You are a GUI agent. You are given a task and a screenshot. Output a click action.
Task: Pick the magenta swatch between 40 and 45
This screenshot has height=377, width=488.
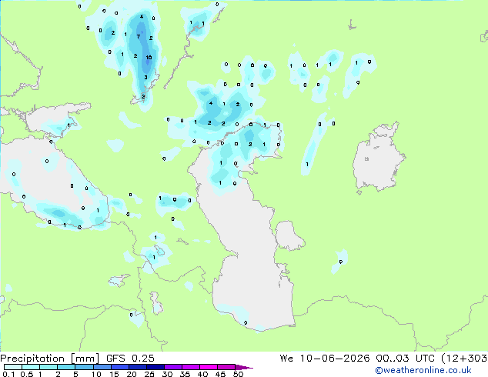209,367
